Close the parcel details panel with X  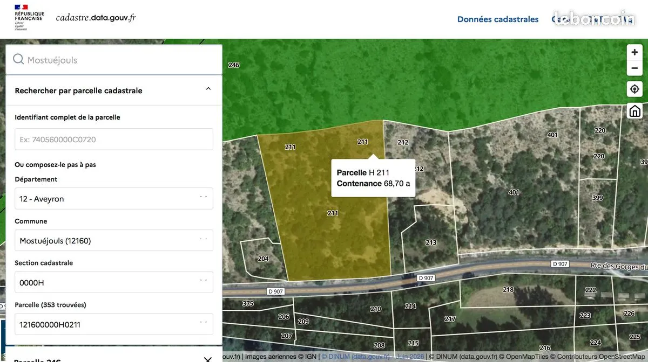(x=208, y=359)
